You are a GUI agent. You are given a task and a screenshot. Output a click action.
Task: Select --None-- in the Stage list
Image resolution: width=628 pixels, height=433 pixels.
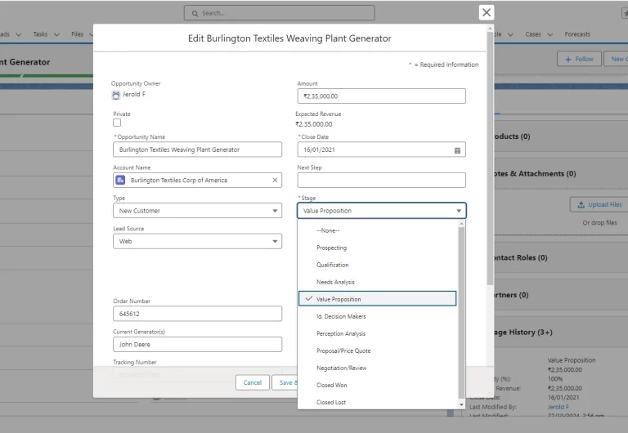377,230
